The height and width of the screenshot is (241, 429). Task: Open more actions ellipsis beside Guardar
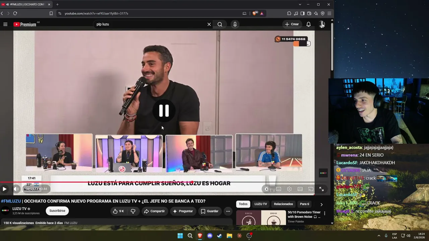228,211
